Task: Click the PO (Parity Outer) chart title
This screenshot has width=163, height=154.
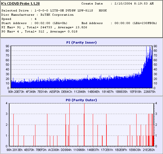Action: pyautogui.click(x=81, y=100)
